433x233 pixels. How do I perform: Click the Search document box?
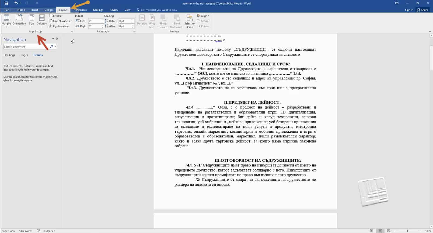point(26,47)
